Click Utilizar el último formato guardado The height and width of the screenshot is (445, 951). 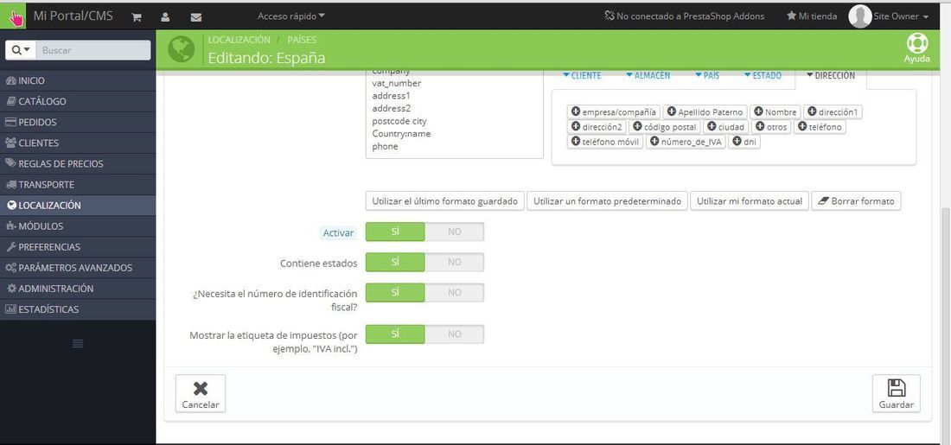pos(444,201)
